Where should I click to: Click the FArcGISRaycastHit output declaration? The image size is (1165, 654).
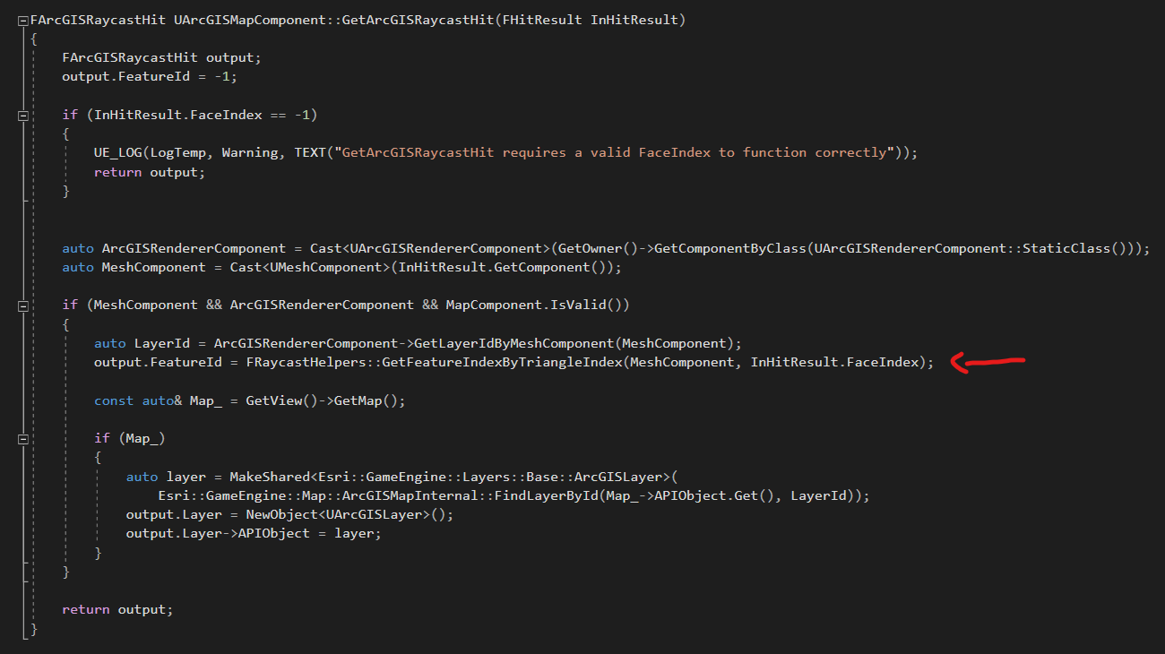click(x=161, y=57)
